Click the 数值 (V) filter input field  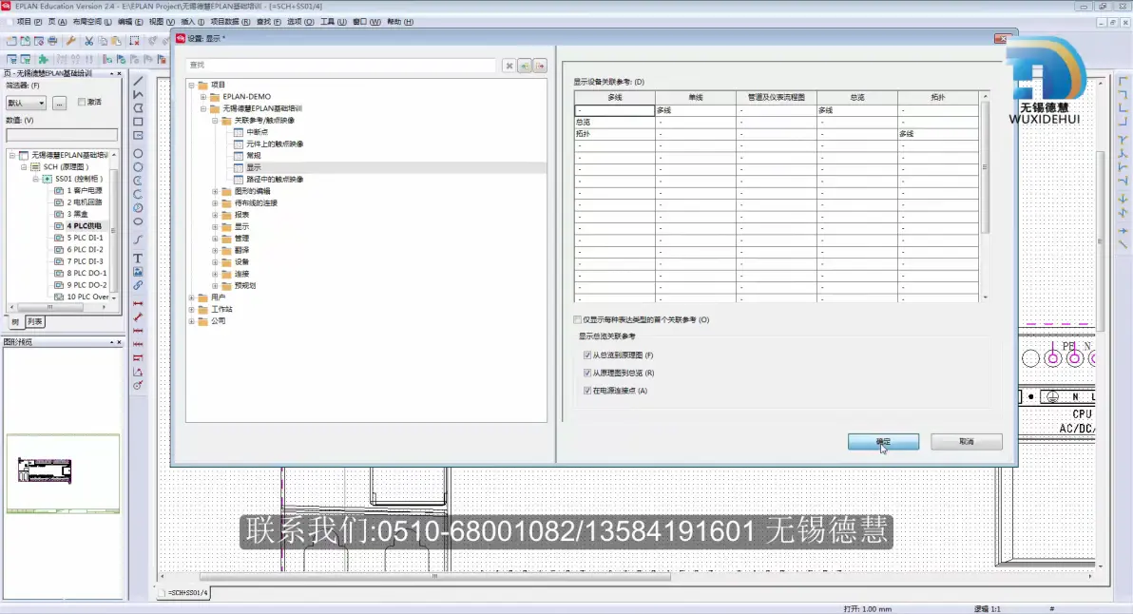click(x=62, y=135)
